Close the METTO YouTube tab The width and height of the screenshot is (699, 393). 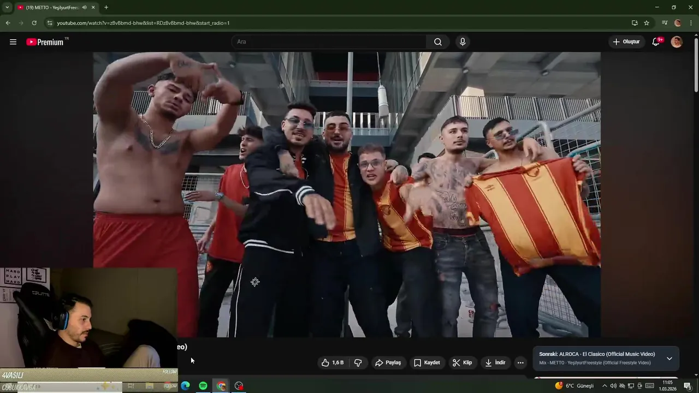coord(93,8)
